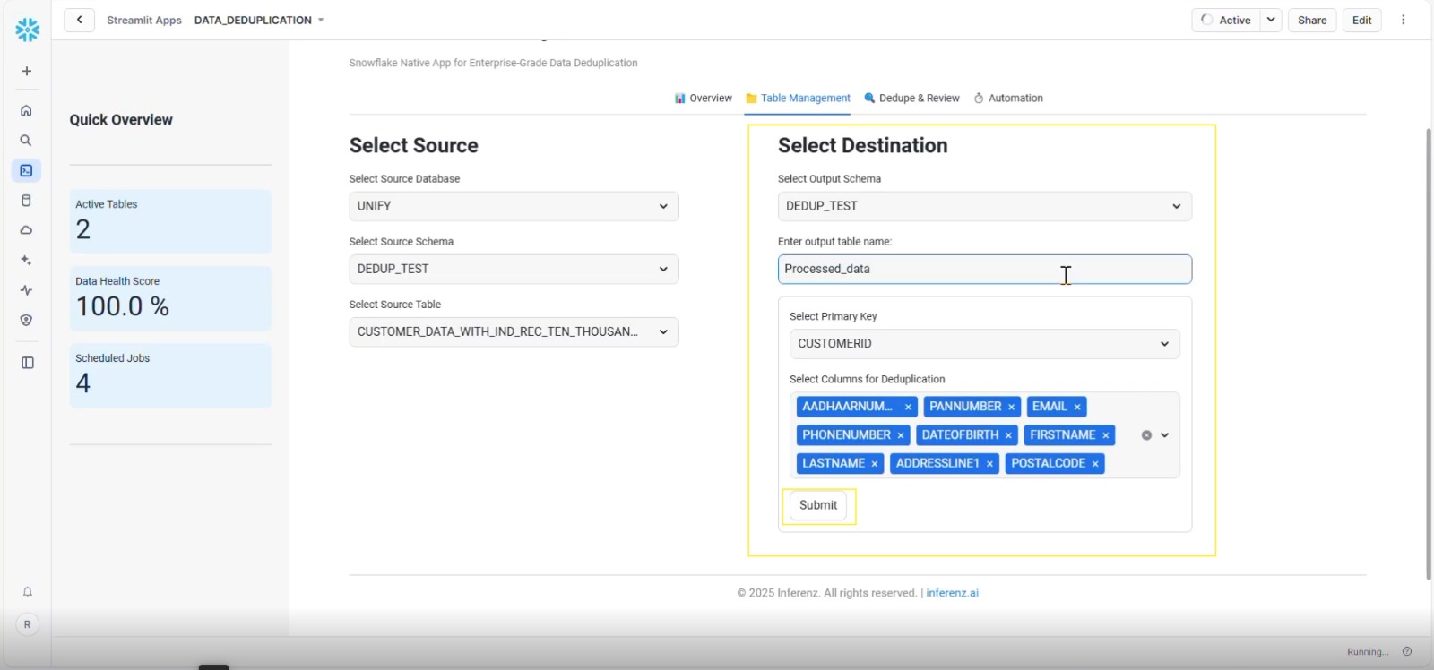Open the three-dot more options menu
Viewport: 1434px width, 670px height.
click(1404, 20)
